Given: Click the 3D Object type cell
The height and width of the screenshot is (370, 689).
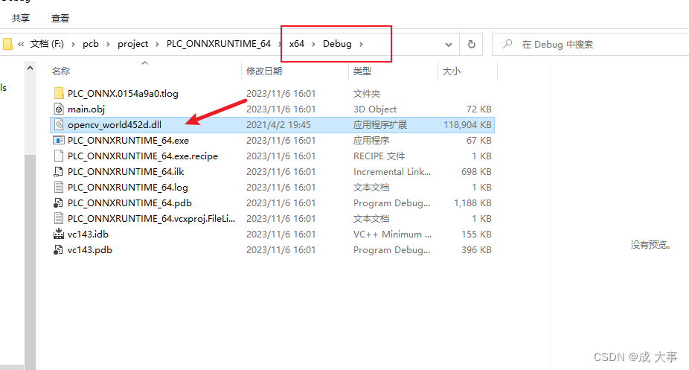Looking at the screenshot, I should pyautogui.click(x=375, y=109).
